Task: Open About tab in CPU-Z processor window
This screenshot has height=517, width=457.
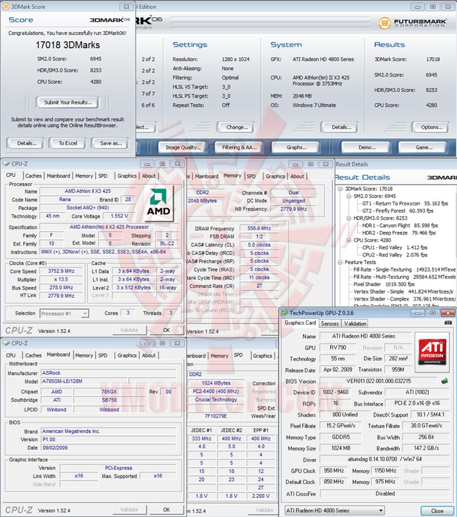Action: 149,176
